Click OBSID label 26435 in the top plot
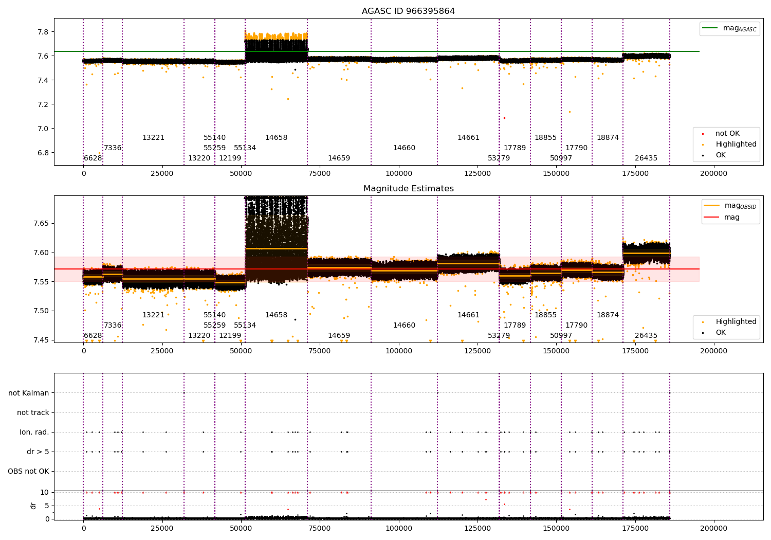The image size is (771, 540). click(646, 158)
